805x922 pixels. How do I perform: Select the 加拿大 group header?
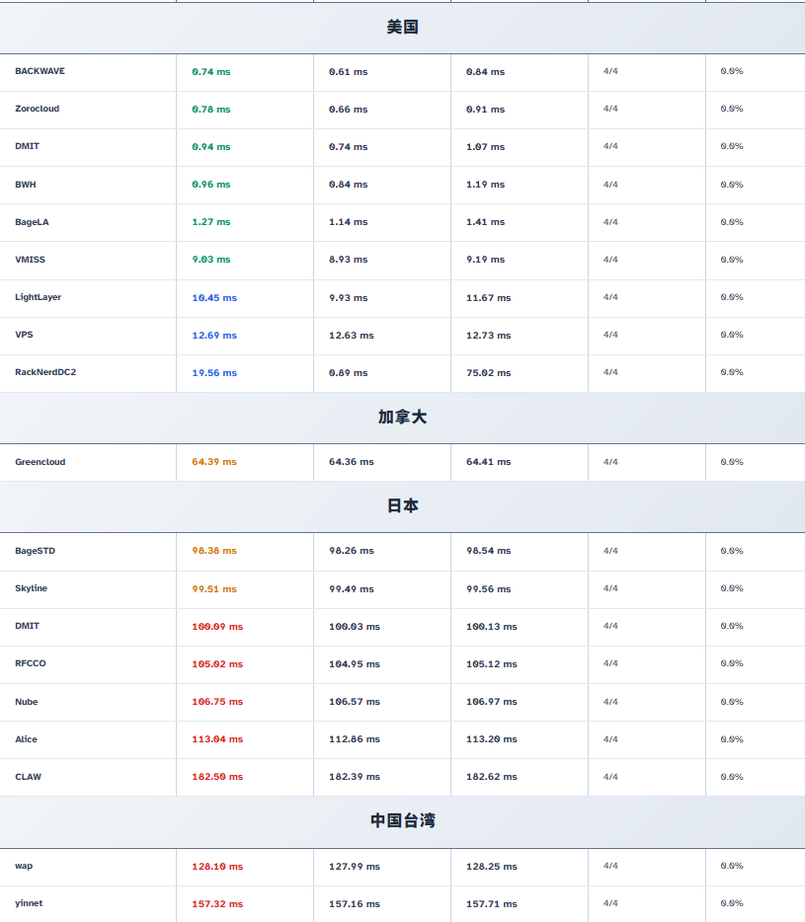[402, 418]
